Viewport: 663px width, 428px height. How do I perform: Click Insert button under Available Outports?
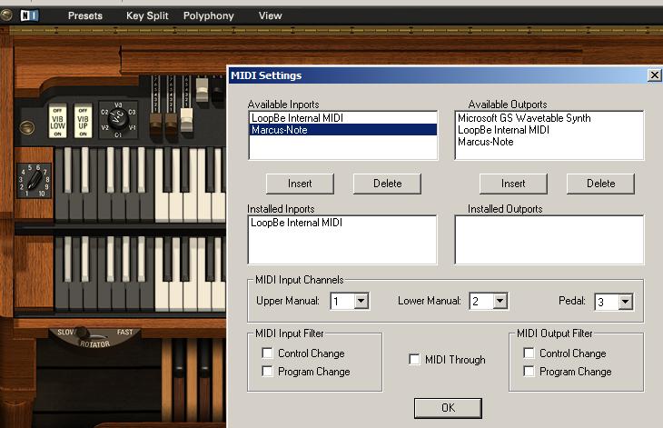tap(513, 184)
